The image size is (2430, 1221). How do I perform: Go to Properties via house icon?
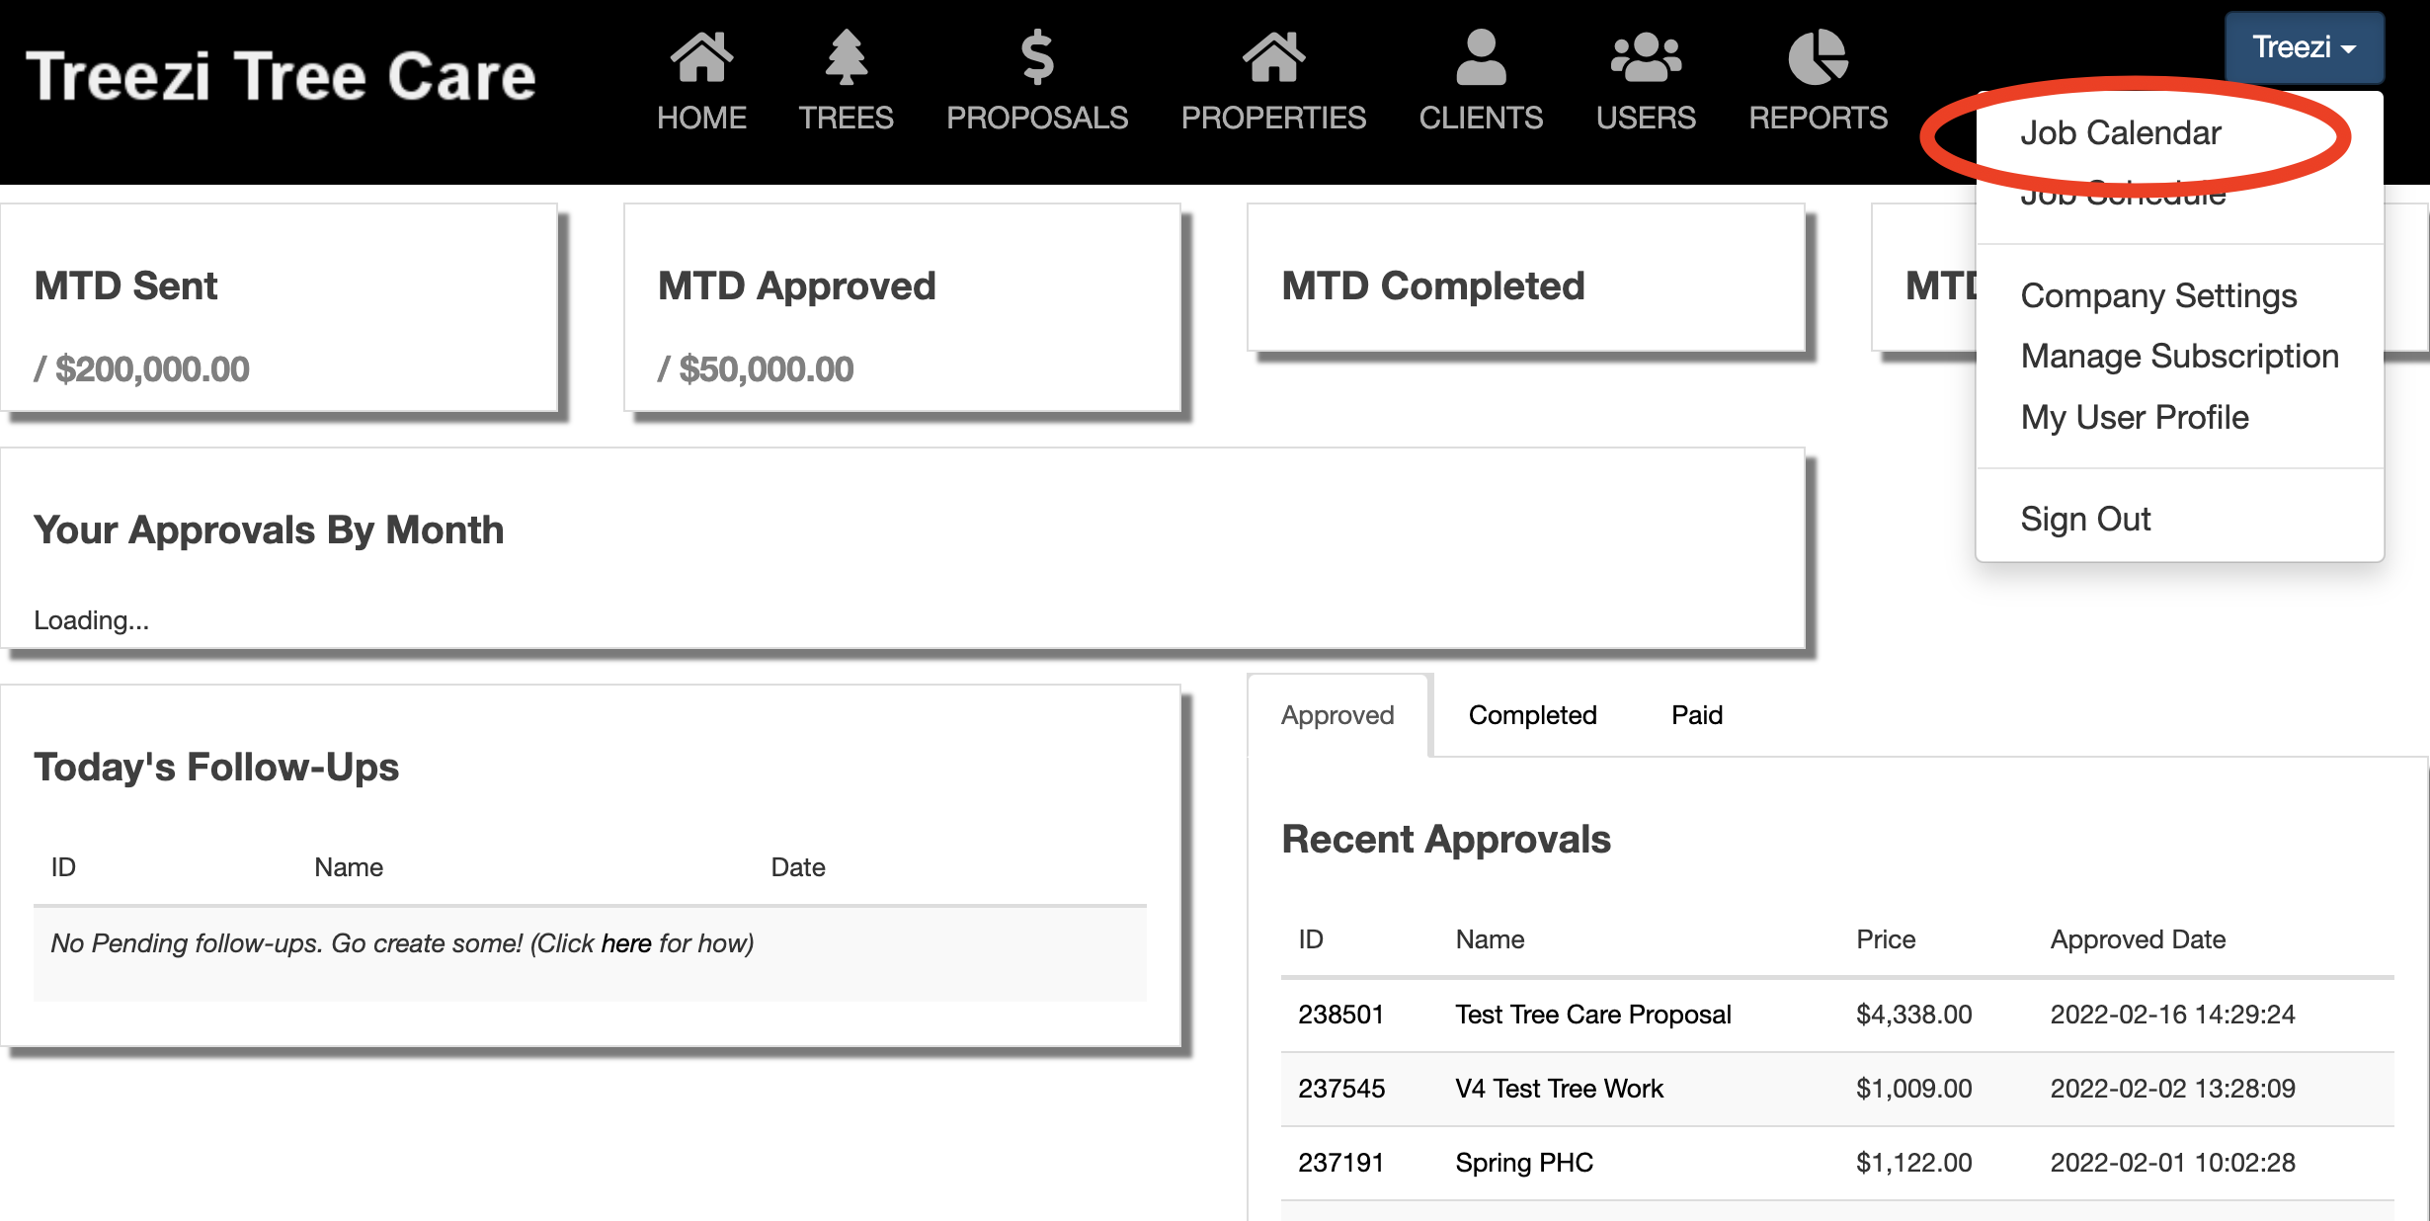[x=1273, y=57]
